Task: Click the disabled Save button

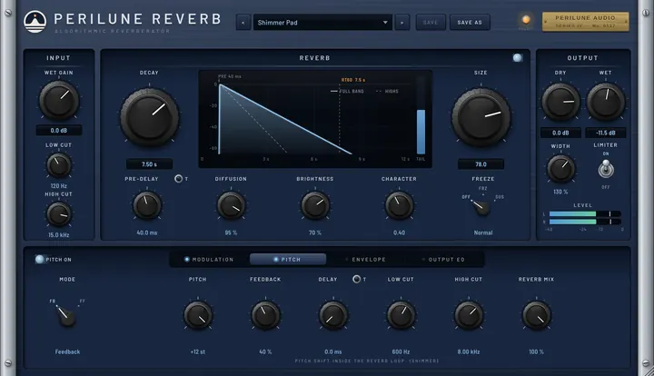Action: click(431, 23)
